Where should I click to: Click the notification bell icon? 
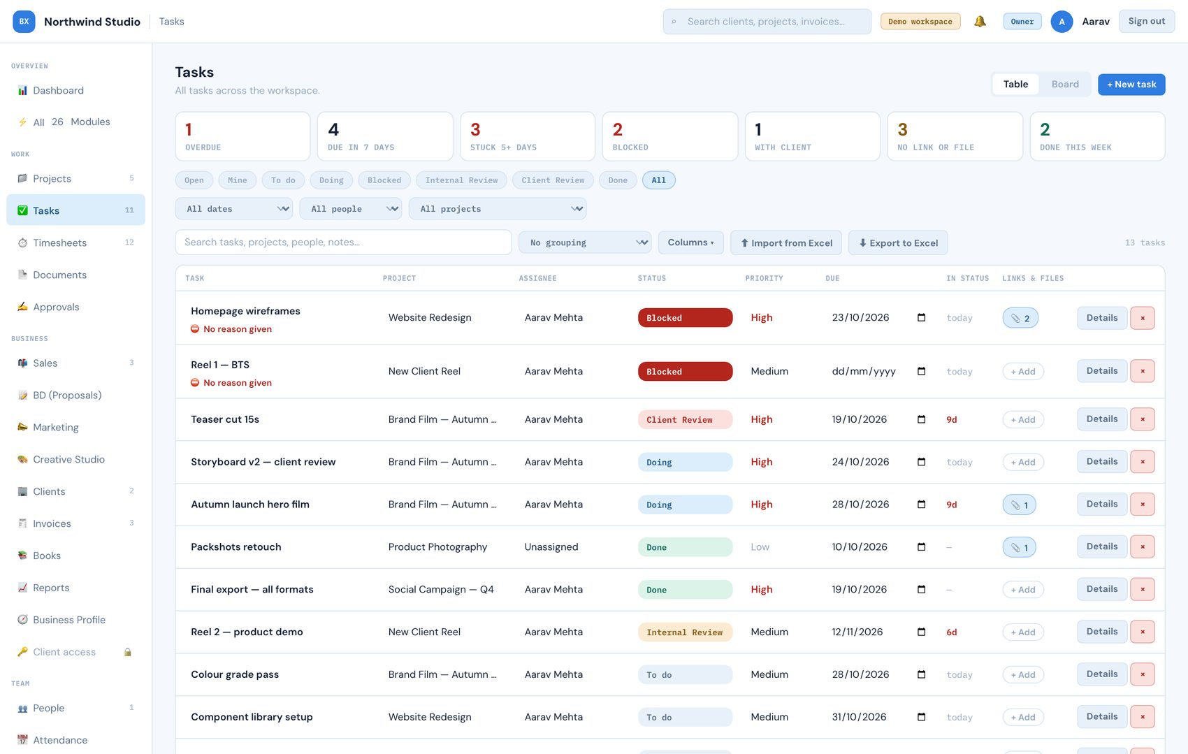click(x=980, y=22)
